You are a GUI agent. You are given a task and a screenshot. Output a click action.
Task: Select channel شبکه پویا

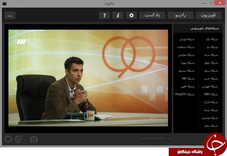(188, 63)
